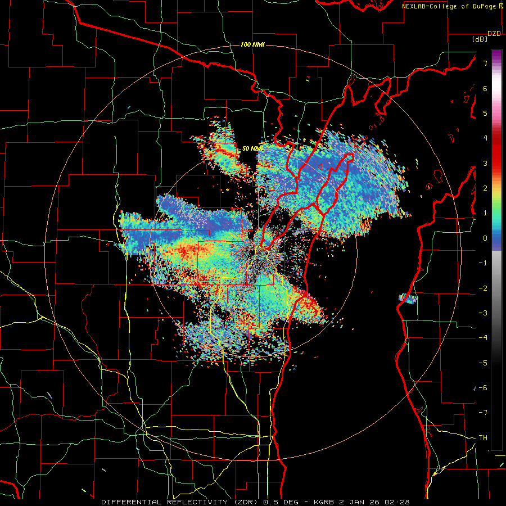506x506 pixels.
Task: Click the red band of the color bar
Action: coord(496,155)
